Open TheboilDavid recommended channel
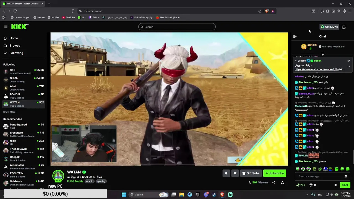Screen dimensions: 354x199 (x=24, y=151)
